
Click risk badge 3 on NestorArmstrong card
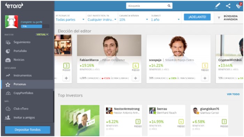[138, 121]
